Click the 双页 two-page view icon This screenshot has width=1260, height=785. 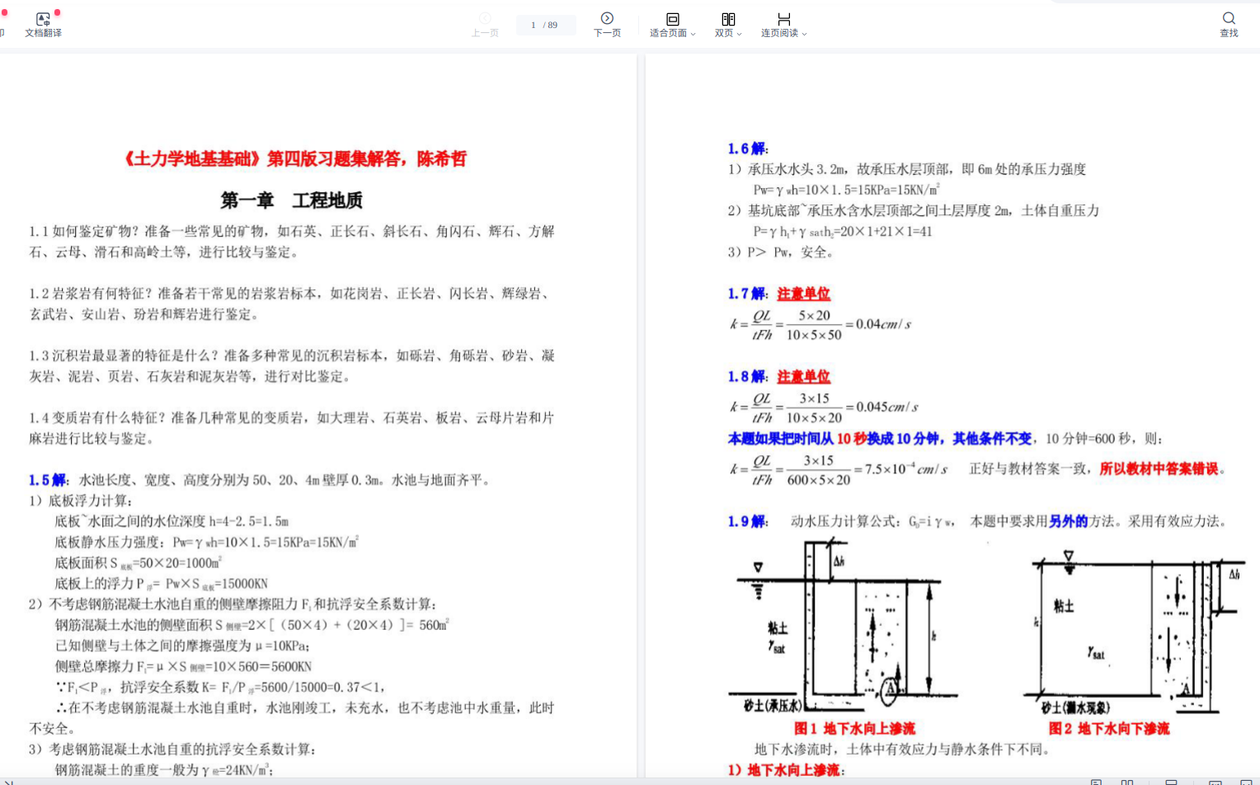(728, 19)
